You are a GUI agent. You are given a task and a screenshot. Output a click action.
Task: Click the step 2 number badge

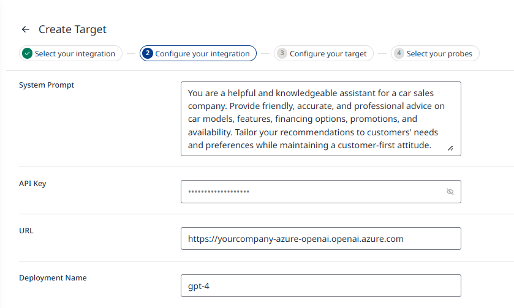[x=148, y=53]
